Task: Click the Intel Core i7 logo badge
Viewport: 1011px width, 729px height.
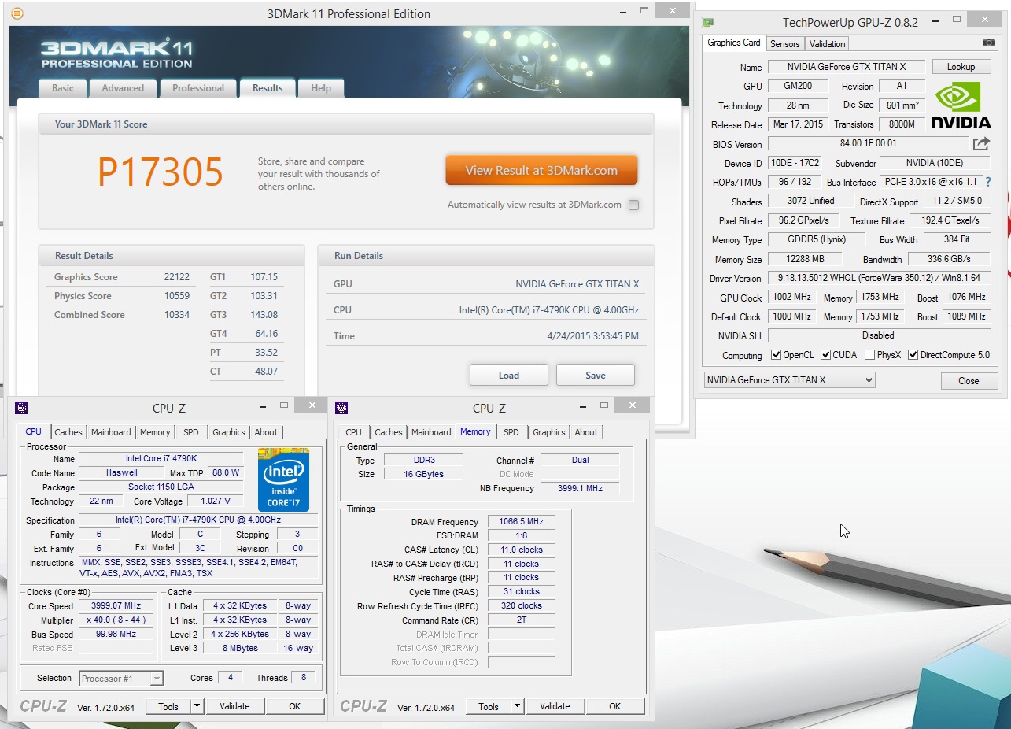Action: tap(283, 479)
